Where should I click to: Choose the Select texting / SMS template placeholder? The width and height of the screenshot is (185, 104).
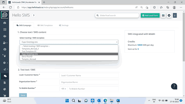coord(69,46)
